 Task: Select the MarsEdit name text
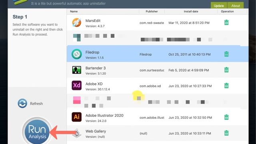93,21
